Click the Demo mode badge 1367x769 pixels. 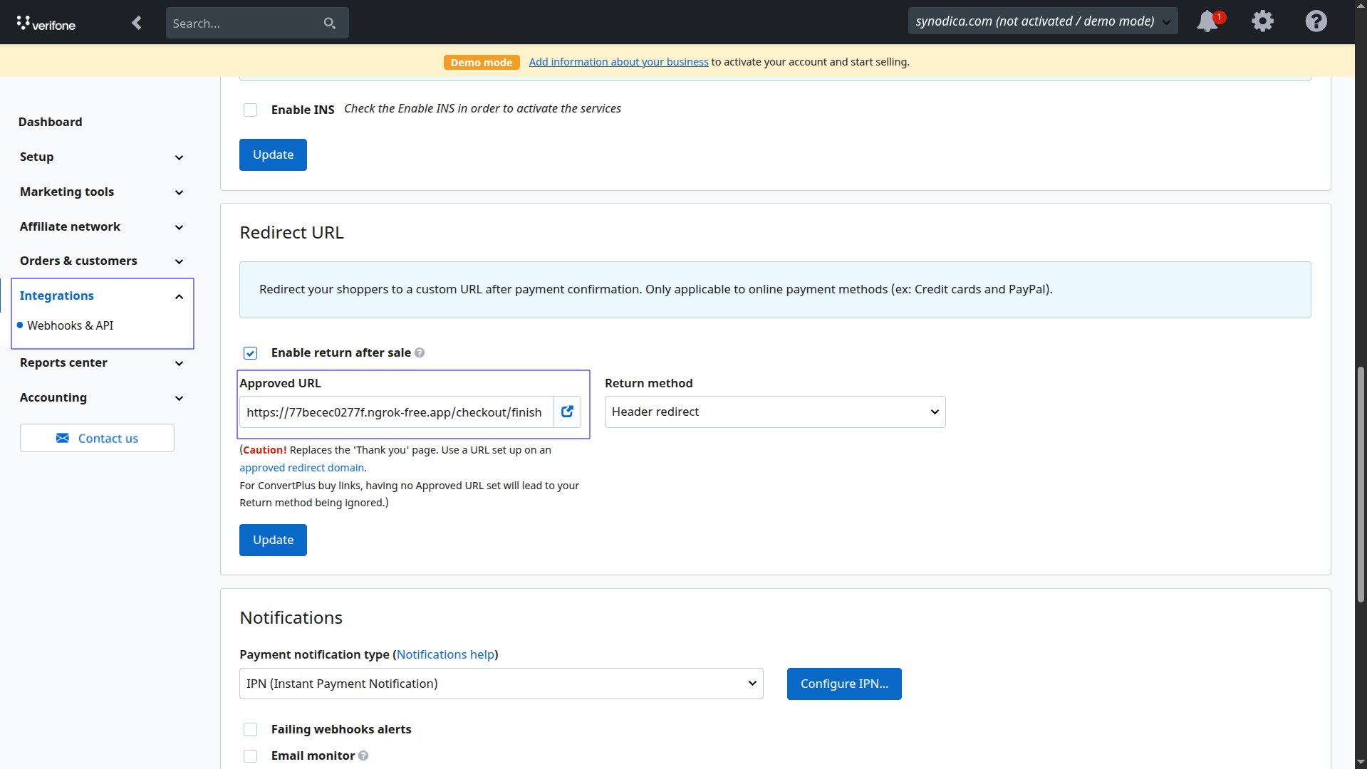click(x=482, y=63)
